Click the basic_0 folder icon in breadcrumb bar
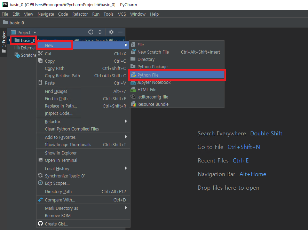 pos(6,22)
